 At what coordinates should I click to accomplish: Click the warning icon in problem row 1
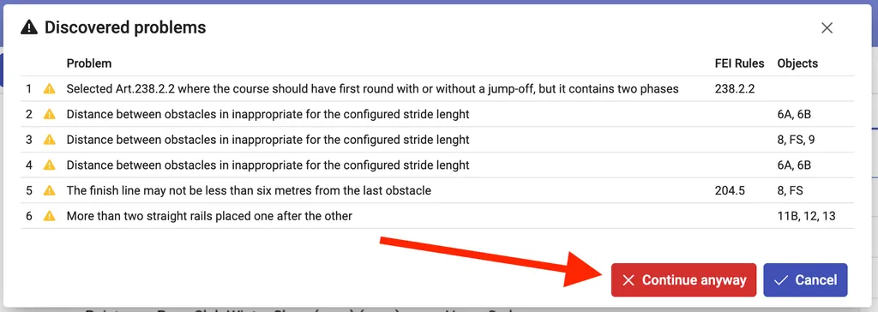pyautogui.click(x=49, y=88)
